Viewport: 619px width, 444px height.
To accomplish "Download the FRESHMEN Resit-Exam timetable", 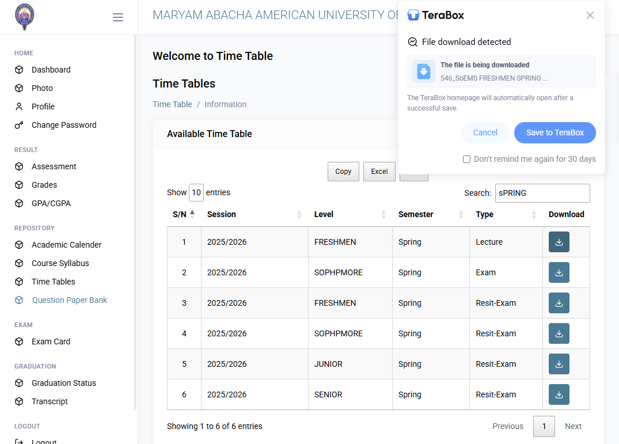I will (559, 303).
